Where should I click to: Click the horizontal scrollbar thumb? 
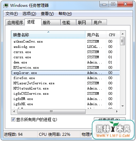tap(51, 111)
